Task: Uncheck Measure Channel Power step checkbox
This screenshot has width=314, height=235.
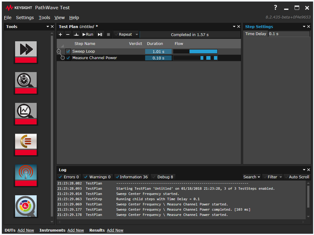Action: [68, 58]
